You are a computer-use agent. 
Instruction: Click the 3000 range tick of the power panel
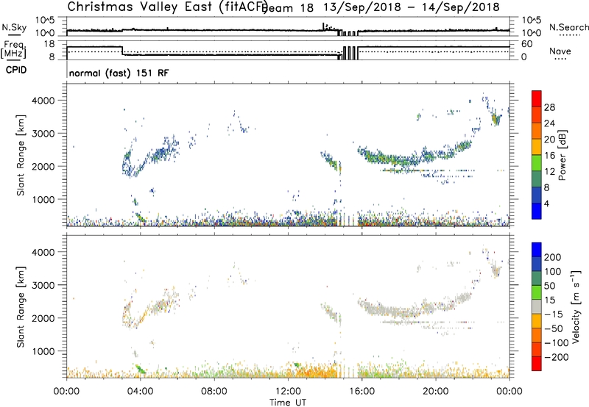point(43,134)
